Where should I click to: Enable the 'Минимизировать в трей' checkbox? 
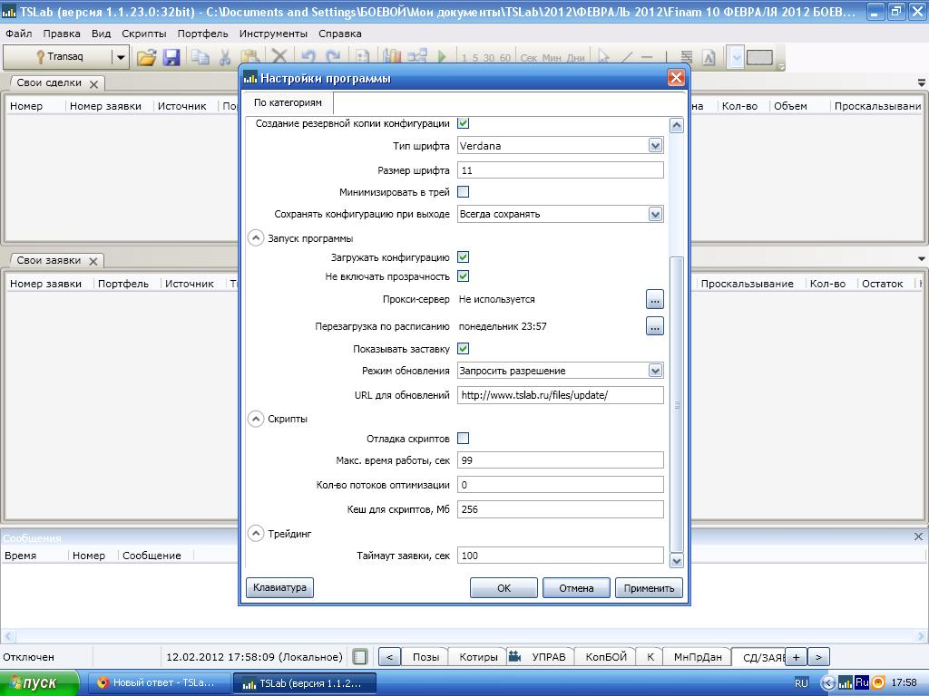point(463,192)
